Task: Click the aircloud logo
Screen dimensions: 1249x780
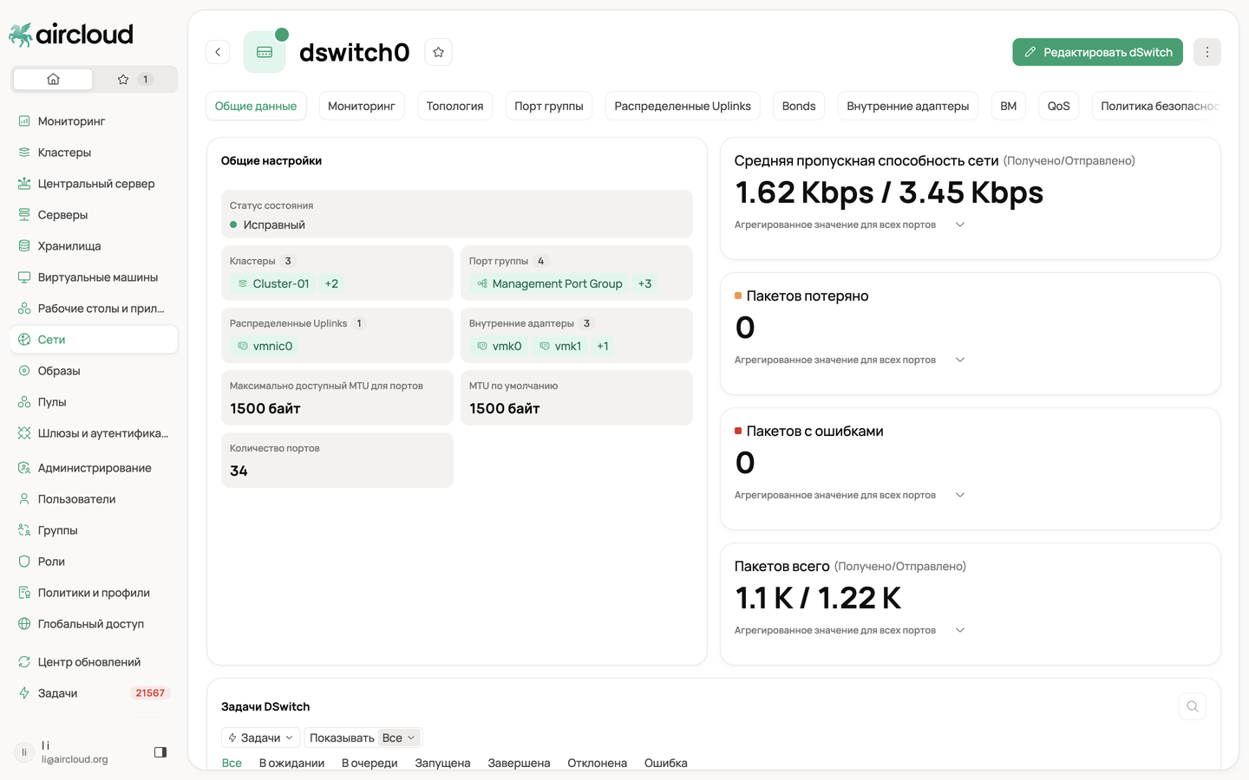Action: [71, 35]
